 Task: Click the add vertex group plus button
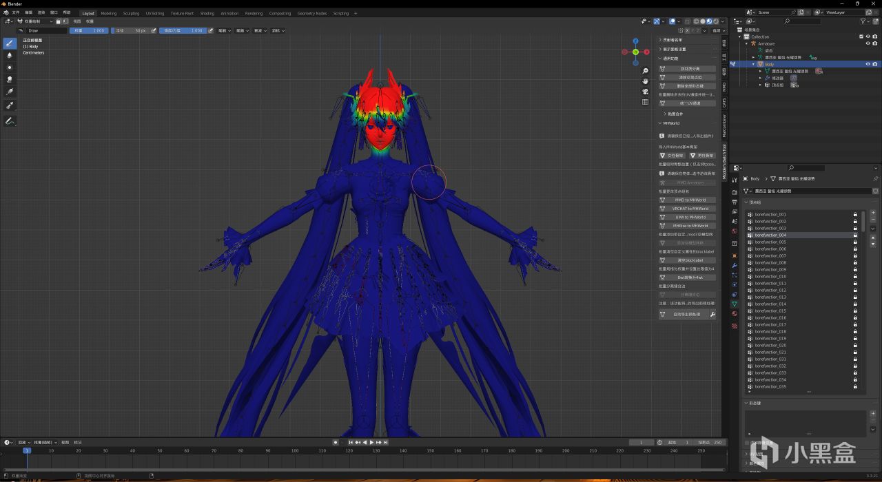pos(873,213)
